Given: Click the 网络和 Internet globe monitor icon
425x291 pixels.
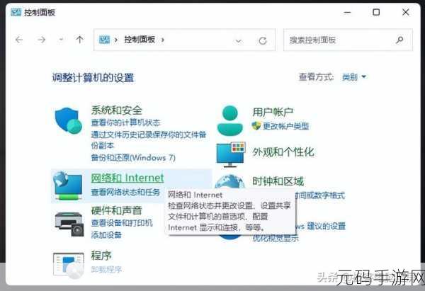Looking at the screenshot, I should [x=68, y=186].
